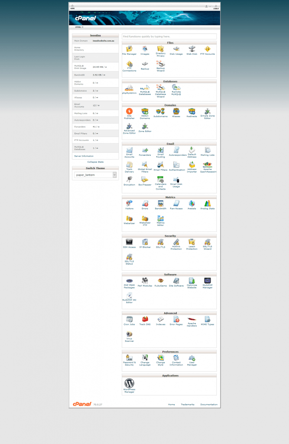Click the Home button in top bar

coord(72,7)
